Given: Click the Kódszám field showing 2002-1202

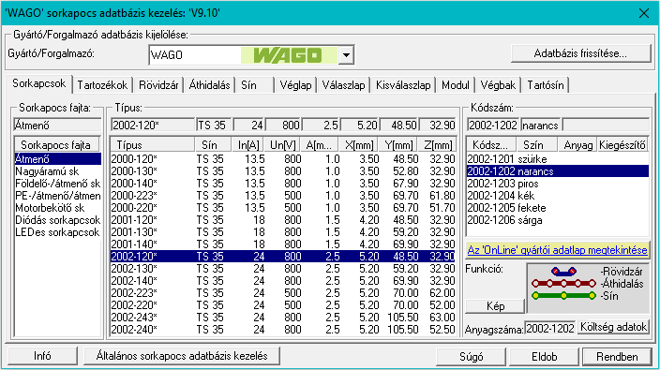Looking at the screenshot, I should pyautogui.click(x=493, y=126).
